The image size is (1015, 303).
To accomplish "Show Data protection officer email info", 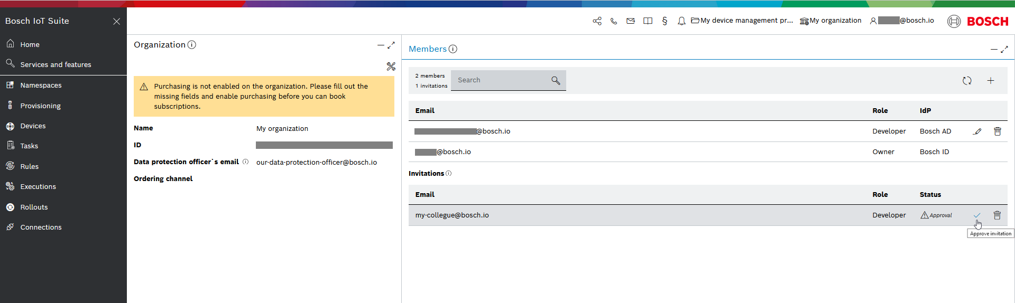I will coord(245,162).
